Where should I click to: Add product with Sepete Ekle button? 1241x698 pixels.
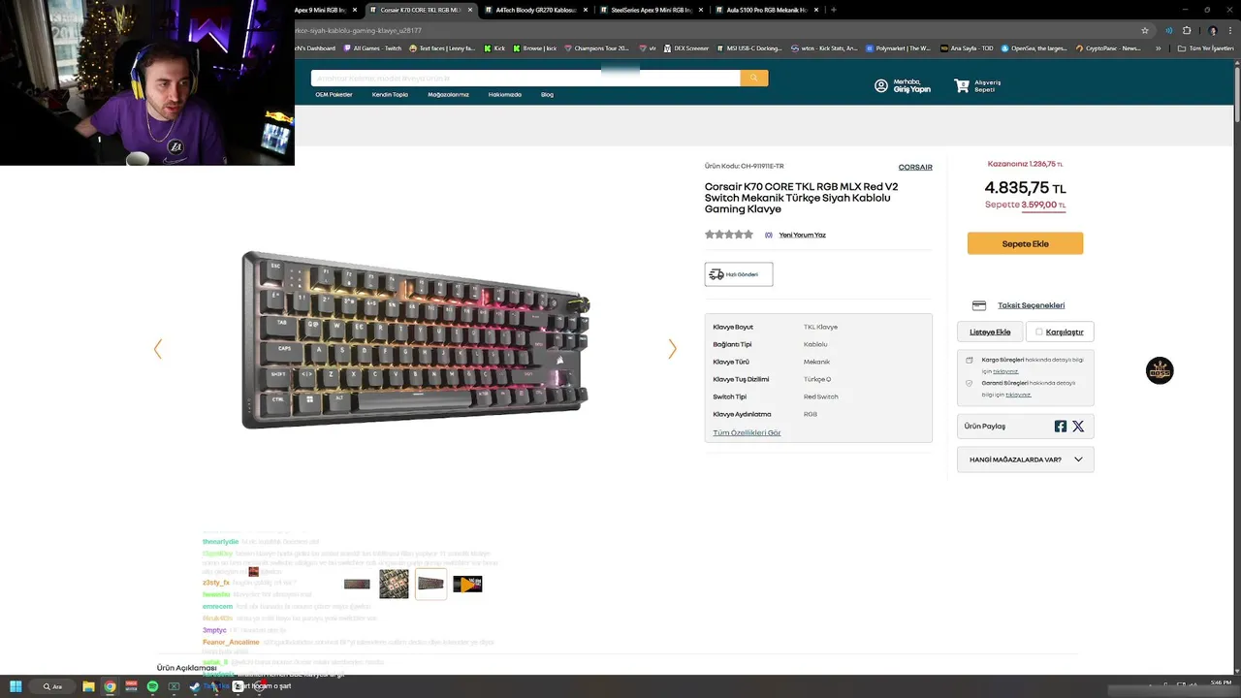tap(1025, 243)
